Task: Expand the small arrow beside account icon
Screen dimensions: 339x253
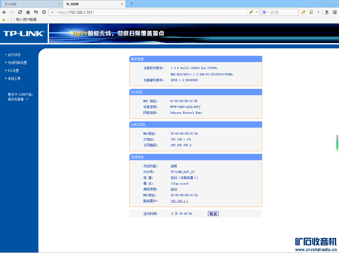Action: pos(318,12)
